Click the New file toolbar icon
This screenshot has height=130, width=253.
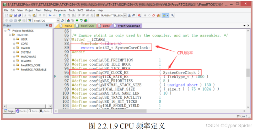point(7,15)
